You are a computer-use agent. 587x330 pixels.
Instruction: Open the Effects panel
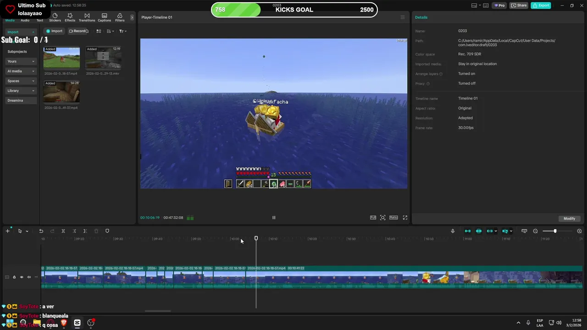click(70, 17)
